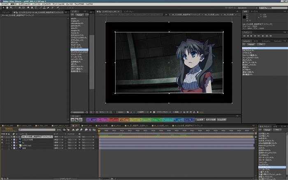Viewport: 288px width, 180px height.
Task: Expand the second layer's properties triangle
Action: point(12,140)
